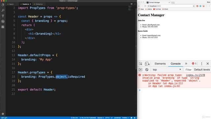Screen dimensions: 211x119
Task: Open the Gmail bookmark
Action: click(x=165, y=9)
